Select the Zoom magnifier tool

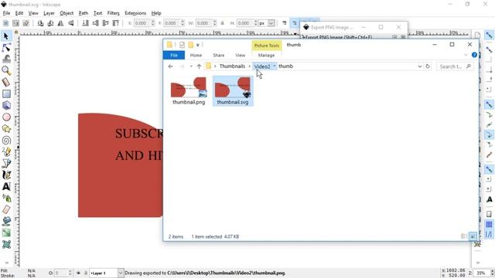pyautogui.click(x=6, y=70)
